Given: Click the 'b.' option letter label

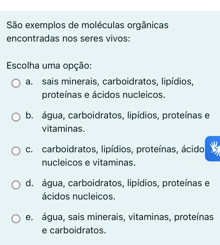Looking at the screenshot, I should click(x=30, y=116).
